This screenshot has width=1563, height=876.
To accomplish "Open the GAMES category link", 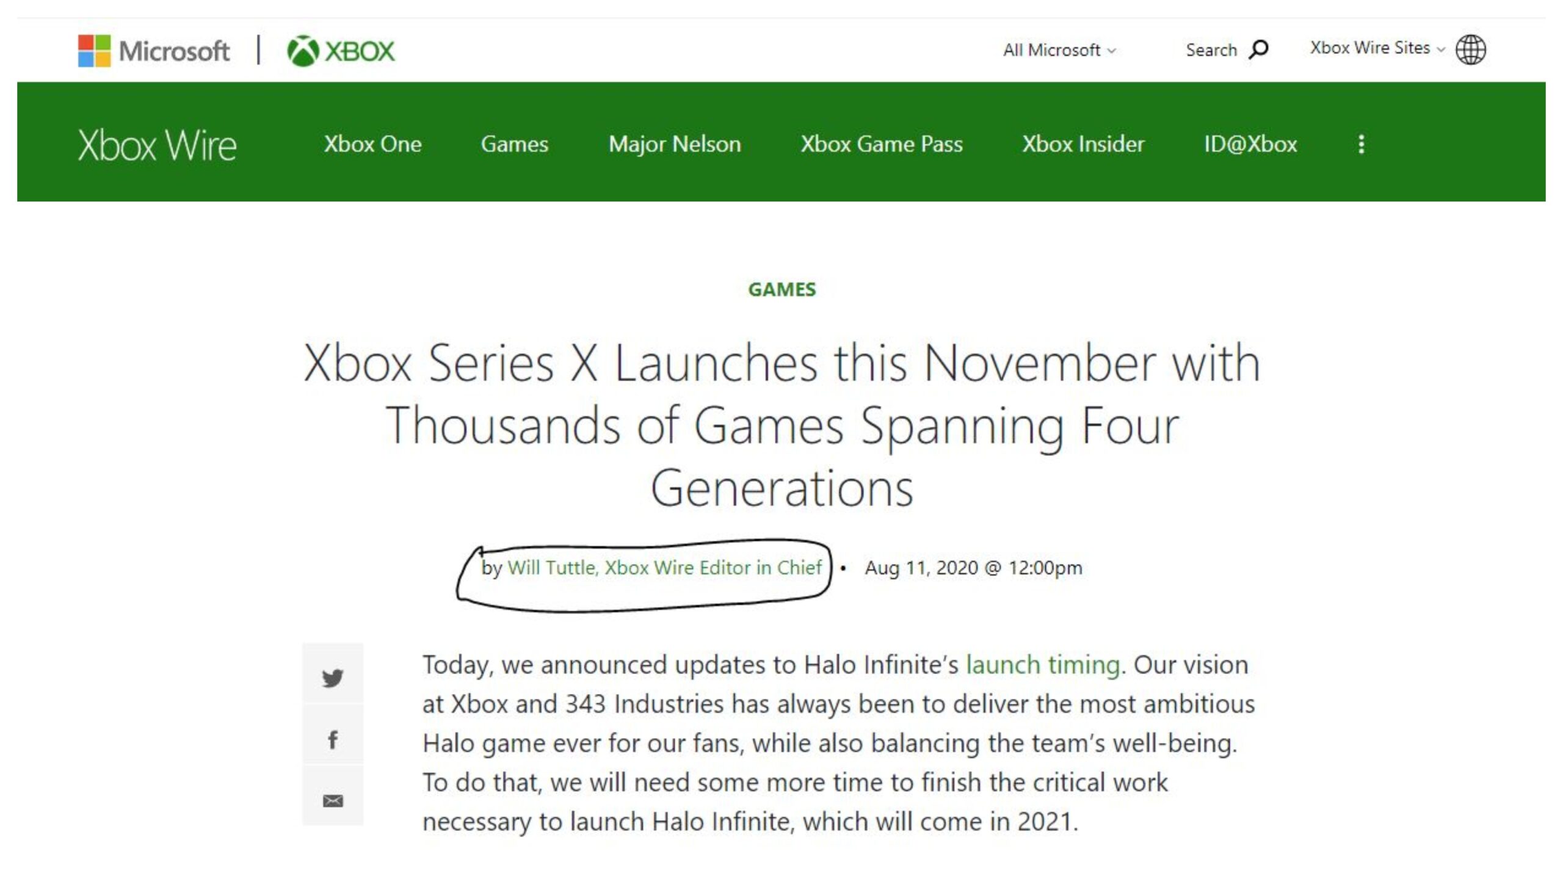I will click(x=781, y=289).
